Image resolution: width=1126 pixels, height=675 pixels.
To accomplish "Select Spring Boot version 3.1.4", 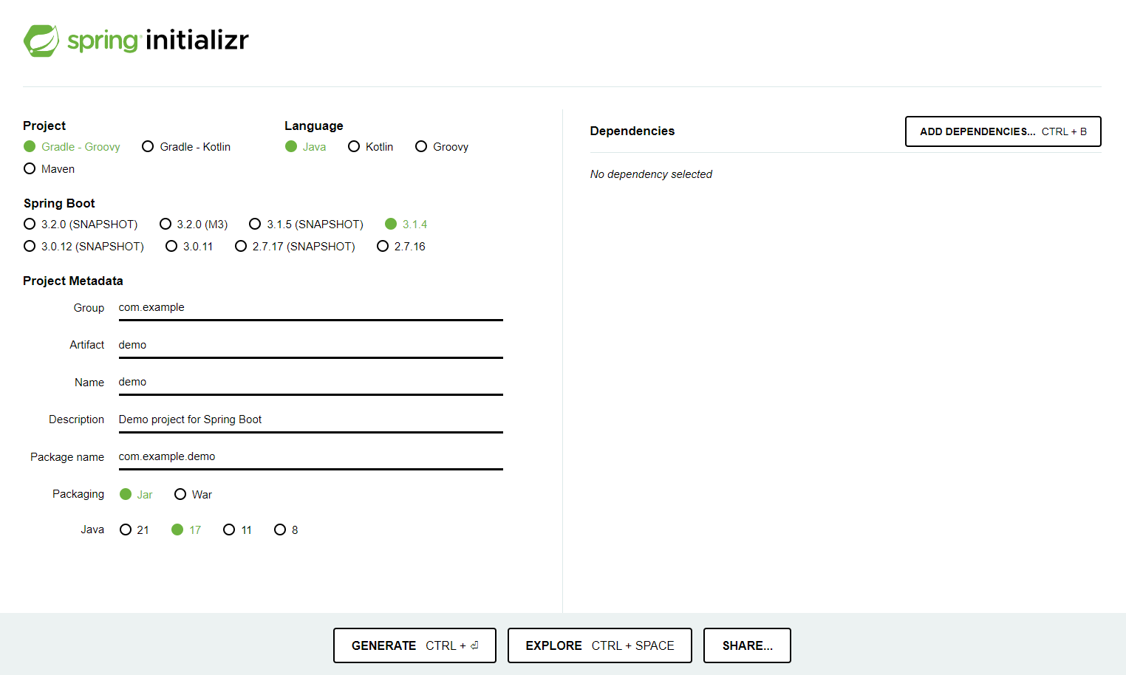I will pyautogui.click(x=406, y=225).
